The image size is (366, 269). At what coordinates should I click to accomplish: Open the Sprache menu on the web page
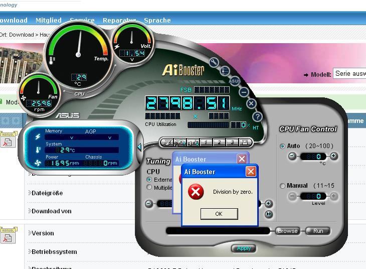point(157,21)
